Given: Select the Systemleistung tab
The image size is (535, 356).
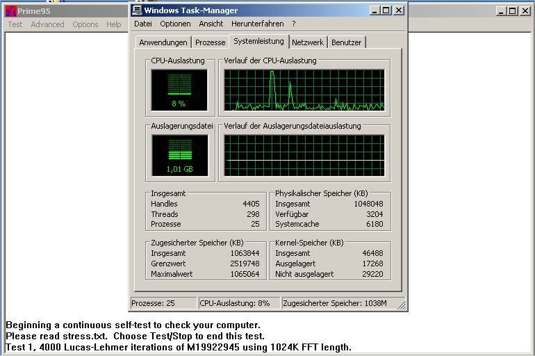Looking at the screenshot, I should pyautogui.click(x=258, y=41).
